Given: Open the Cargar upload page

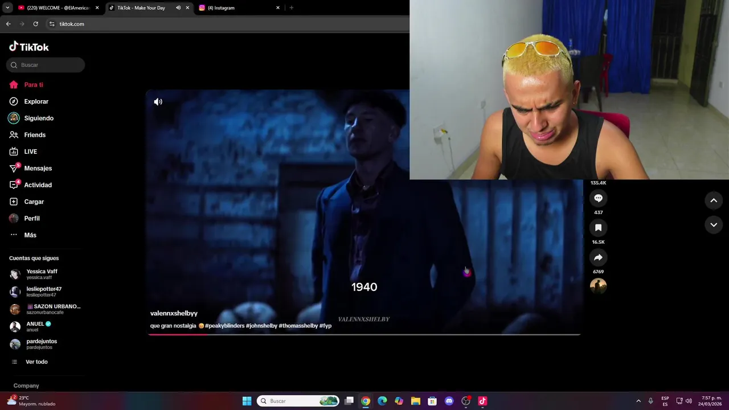Looking at the screenshot, I should [x=27, y=202].
